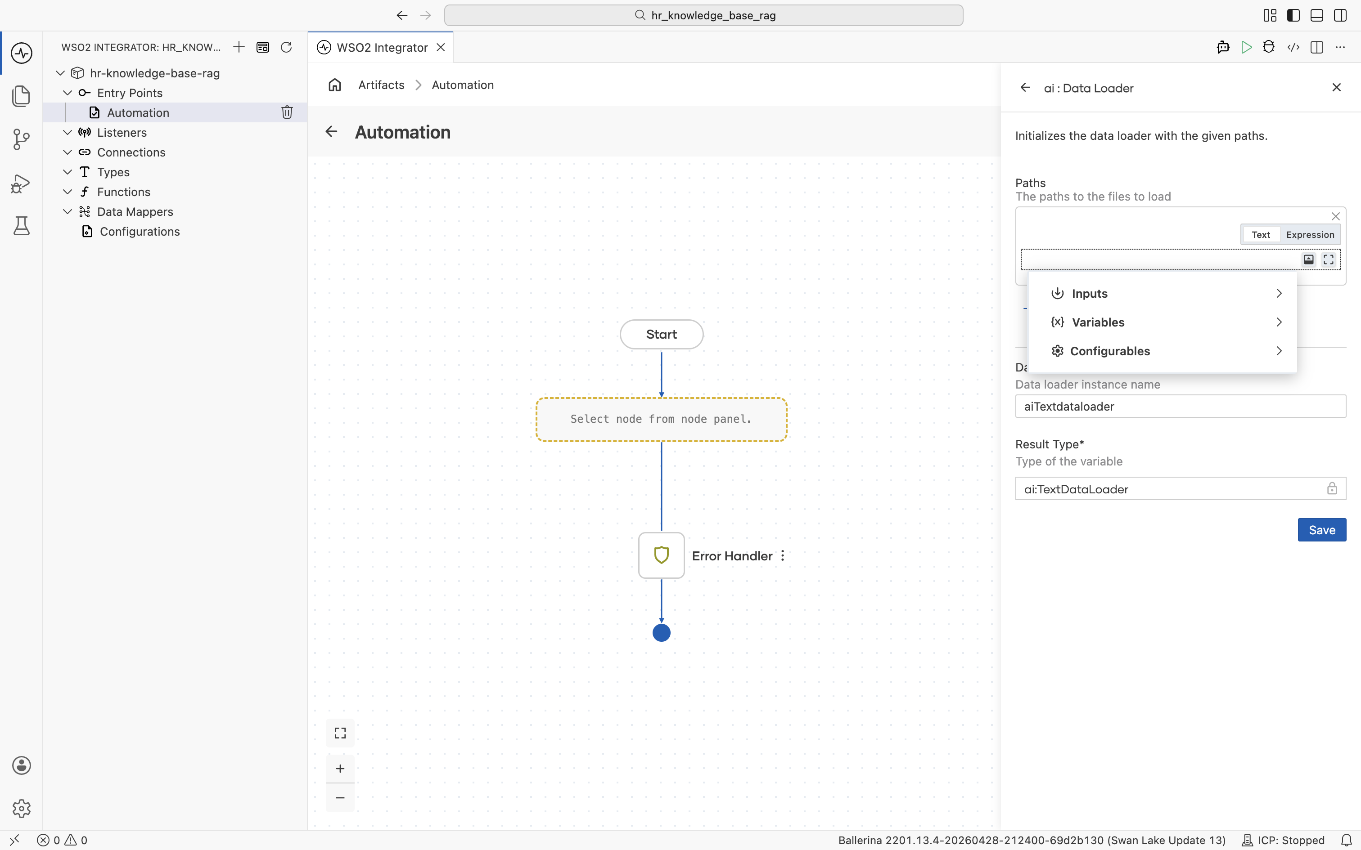Image resolution: width=1361 pixels, height=850 pixels.
Task: Zoom out of the diagram
Action: coord(340,798)
